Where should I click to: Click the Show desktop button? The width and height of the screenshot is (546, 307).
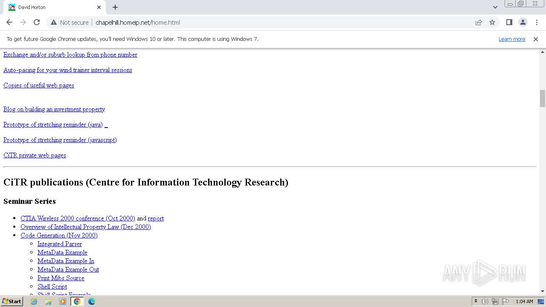pos(542,301)
